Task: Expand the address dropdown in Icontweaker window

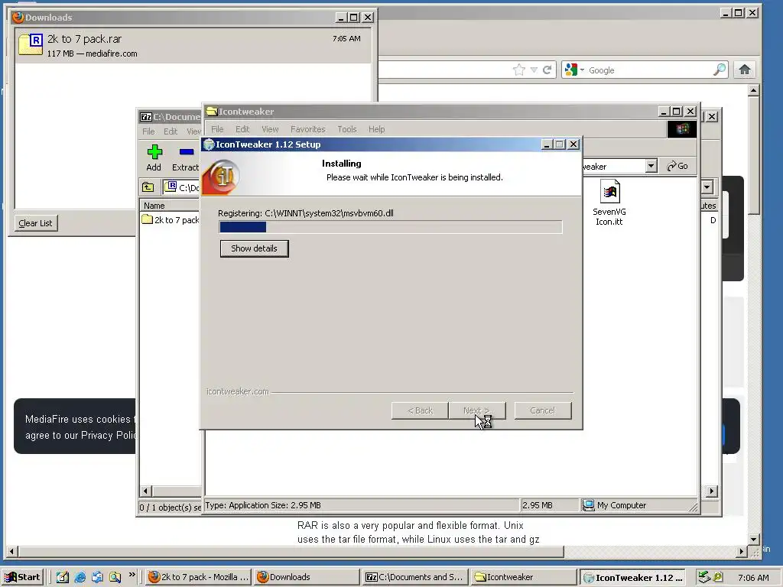Action: tap(651, 166)
